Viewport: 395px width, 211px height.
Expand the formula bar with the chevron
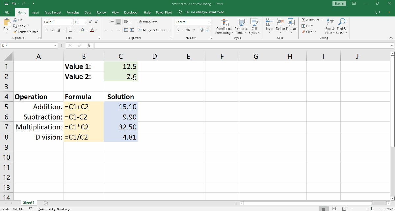click(392, 46)
